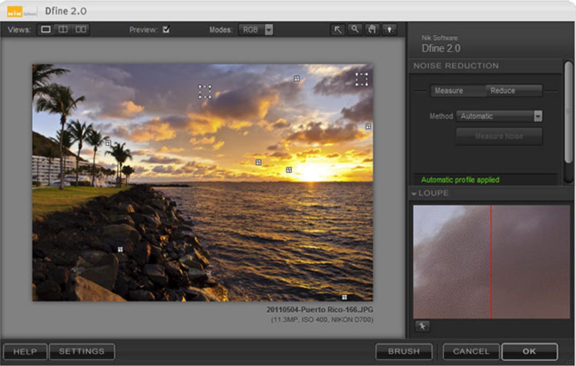Collapse the Loupe section

click(x=414, y=194)
